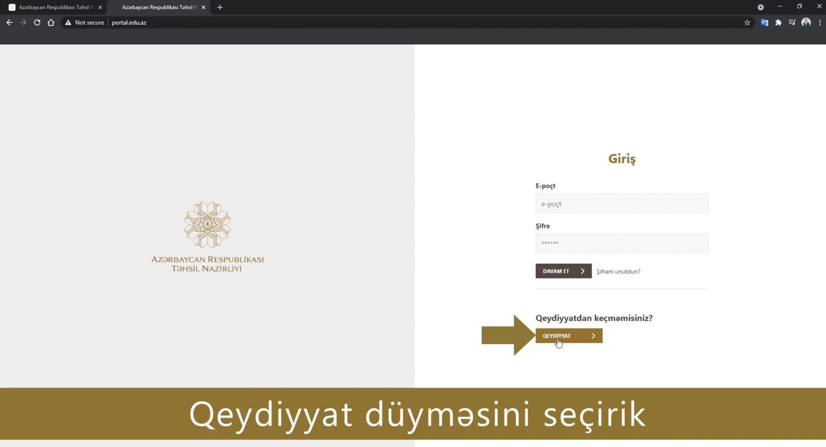Click the Not secure warning icon
The width and height of the screenshot is (826, 447).
tap(68, 23)
